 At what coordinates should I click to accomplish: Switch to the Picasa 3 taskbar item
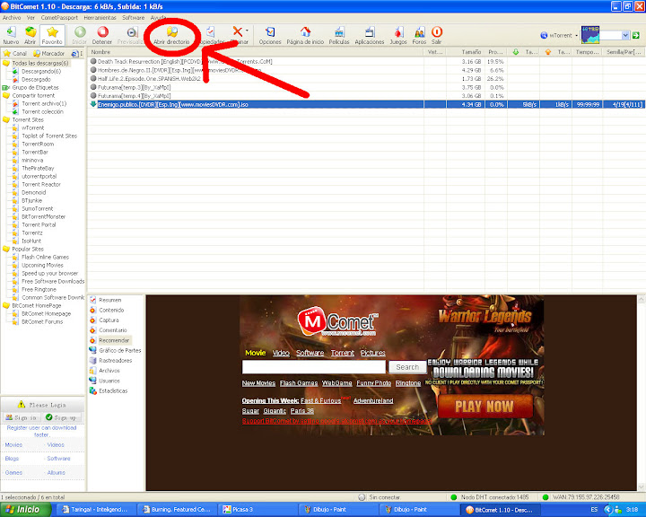pyautogui.click(x=258, y=510)
